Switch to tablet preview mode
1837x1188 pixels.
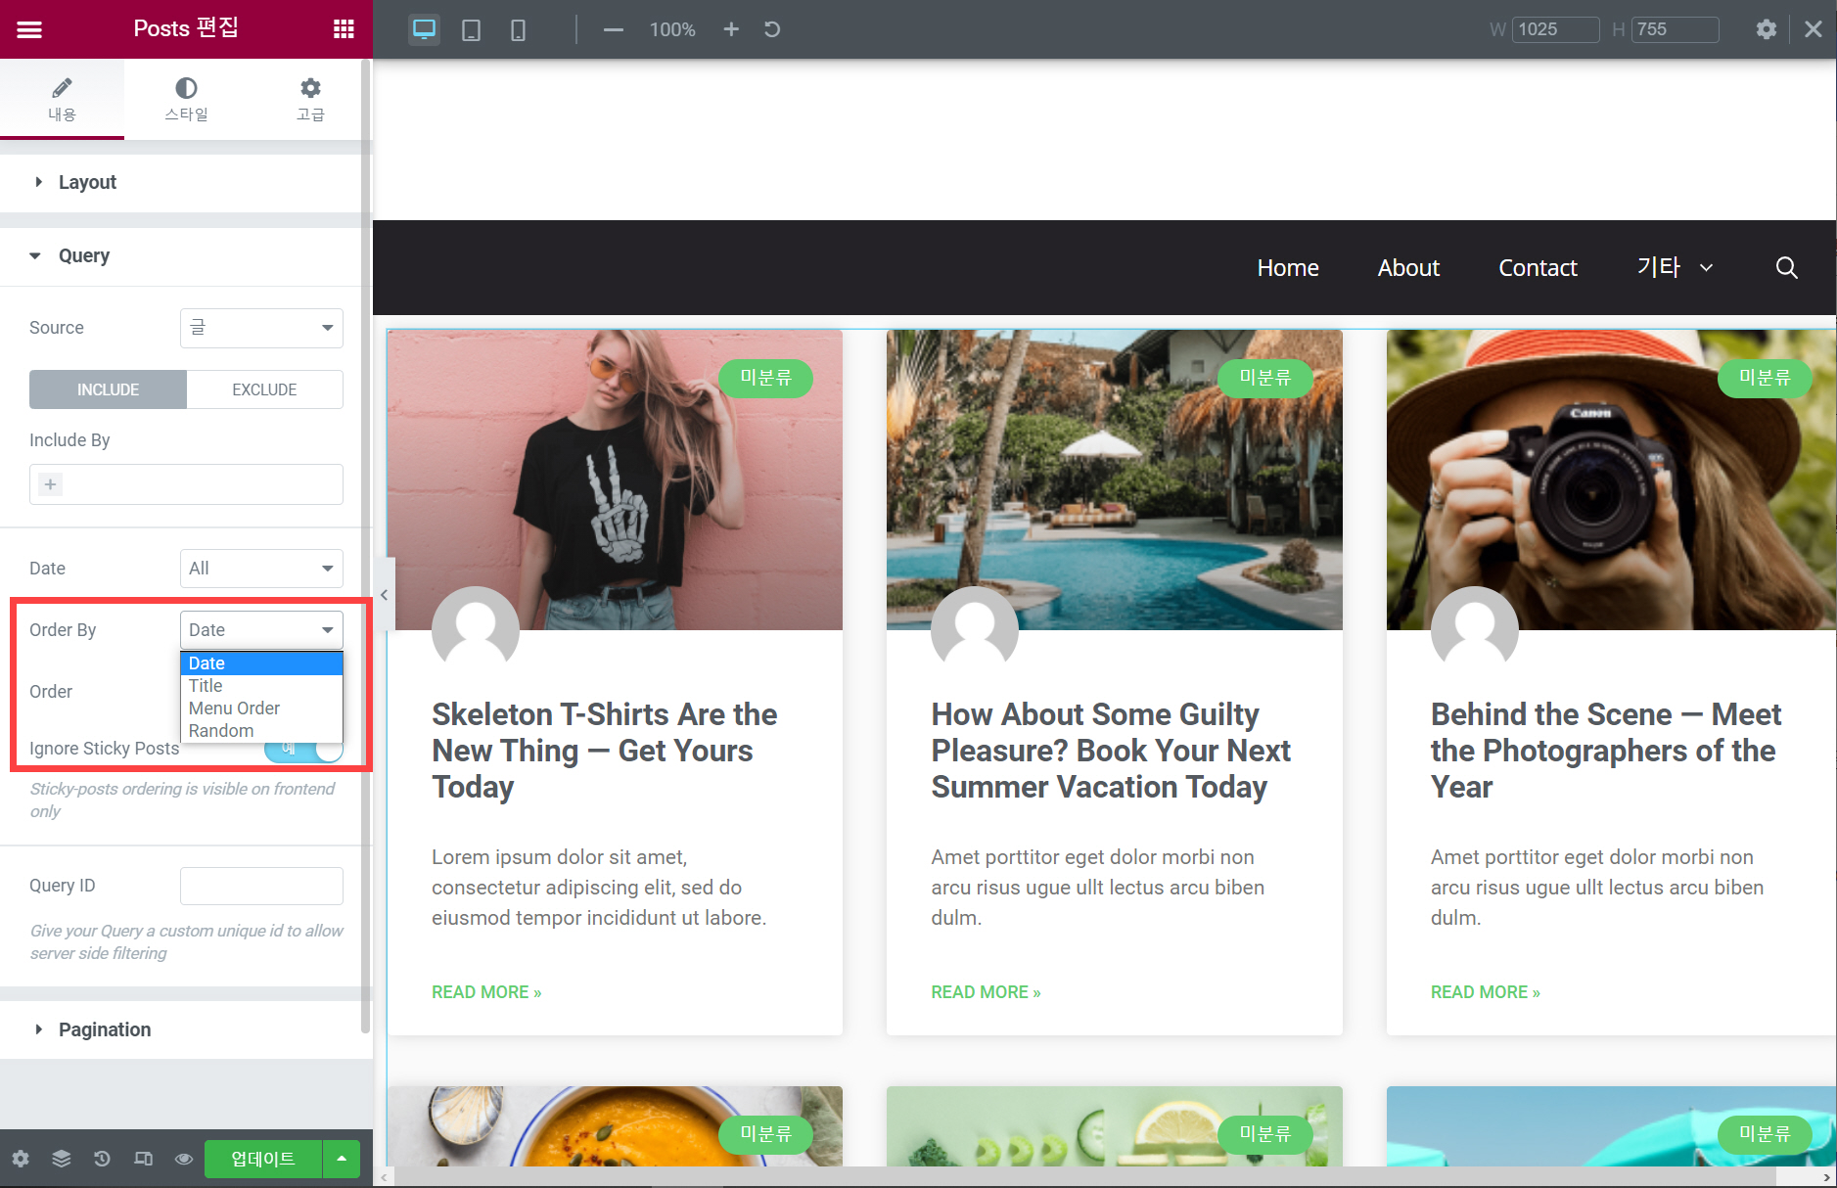[x=471, y=29]
